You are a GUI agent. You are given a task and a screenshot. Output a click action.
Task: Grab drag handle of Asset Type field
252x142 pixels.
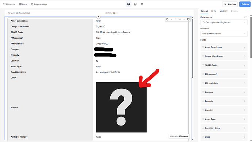203,119
